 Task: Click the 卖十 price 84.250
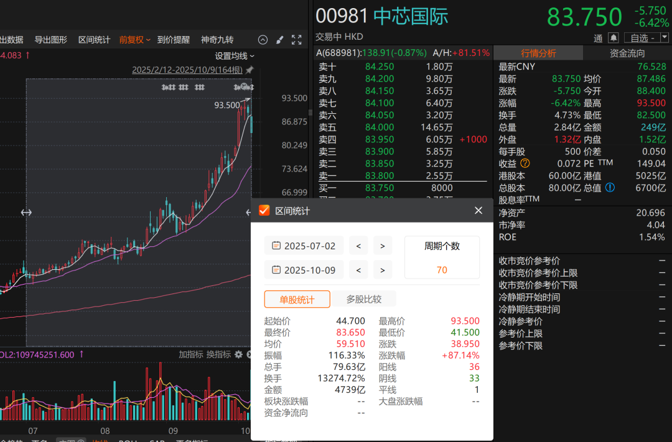click(380, 67)
